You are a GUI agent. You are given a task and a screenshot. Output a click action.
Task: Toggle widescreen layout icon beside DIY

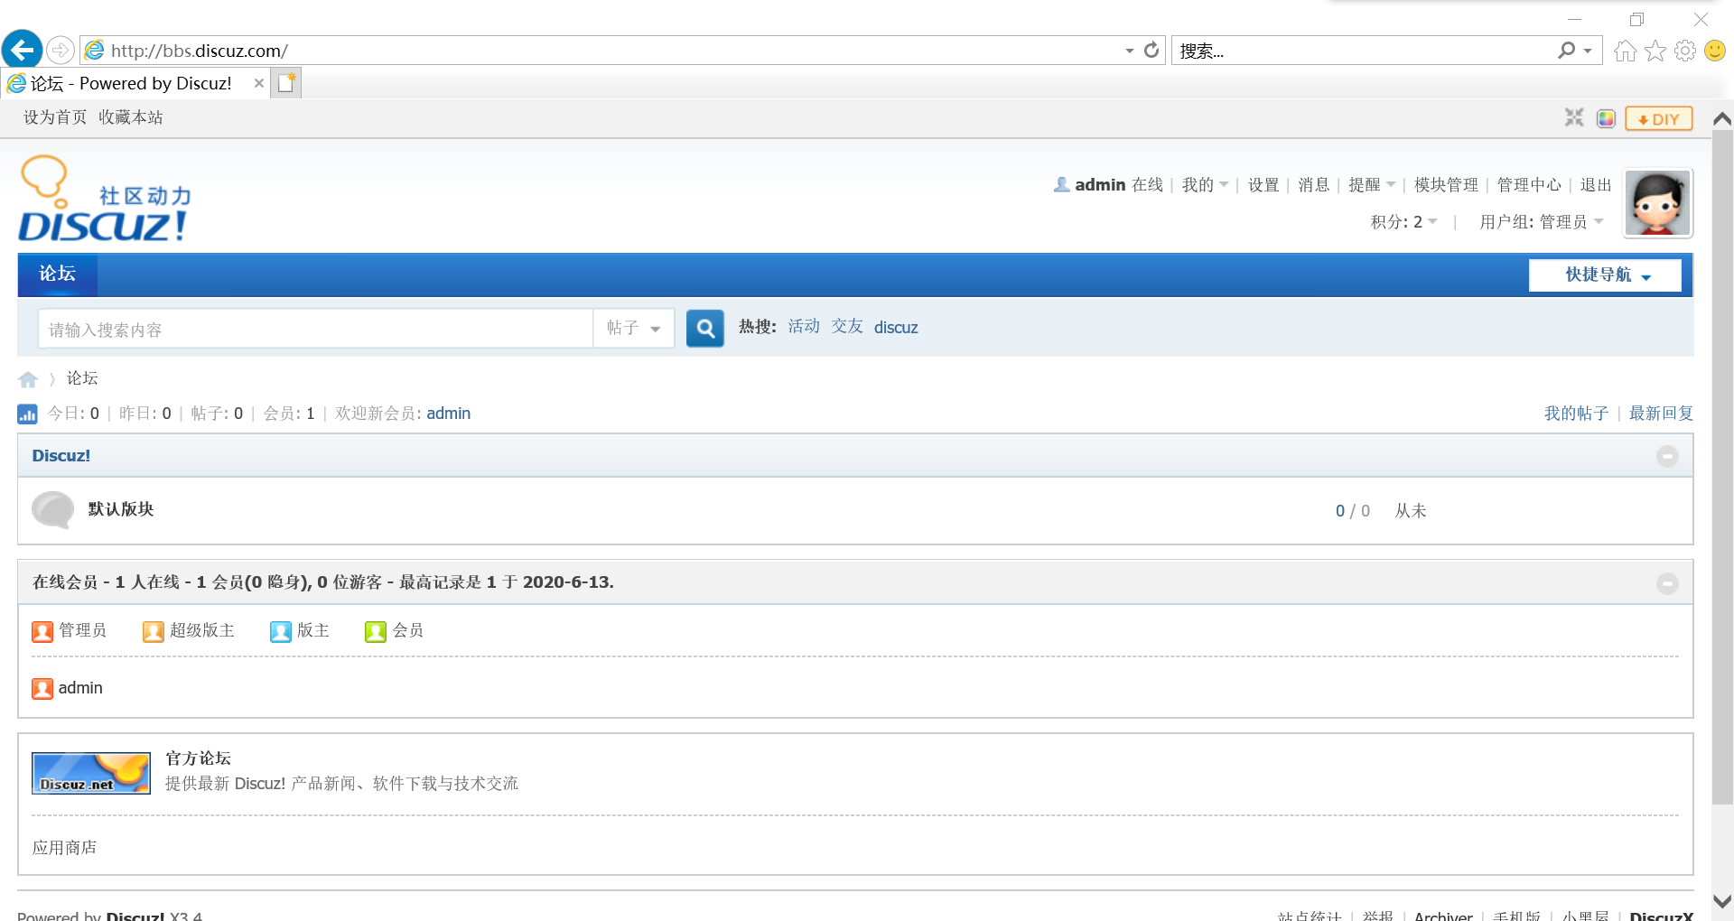(x=1574, y=117)
